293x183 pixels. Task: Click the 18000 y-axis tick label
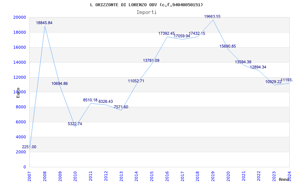[x=20, y=32]
